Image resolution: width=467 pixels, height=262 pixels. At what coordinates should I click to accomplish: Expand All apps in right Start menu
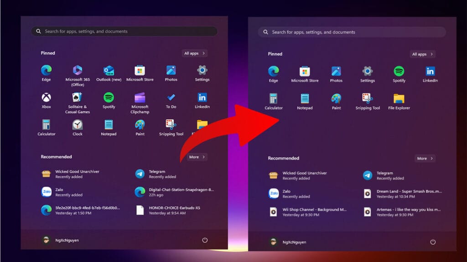coord(422,54)
